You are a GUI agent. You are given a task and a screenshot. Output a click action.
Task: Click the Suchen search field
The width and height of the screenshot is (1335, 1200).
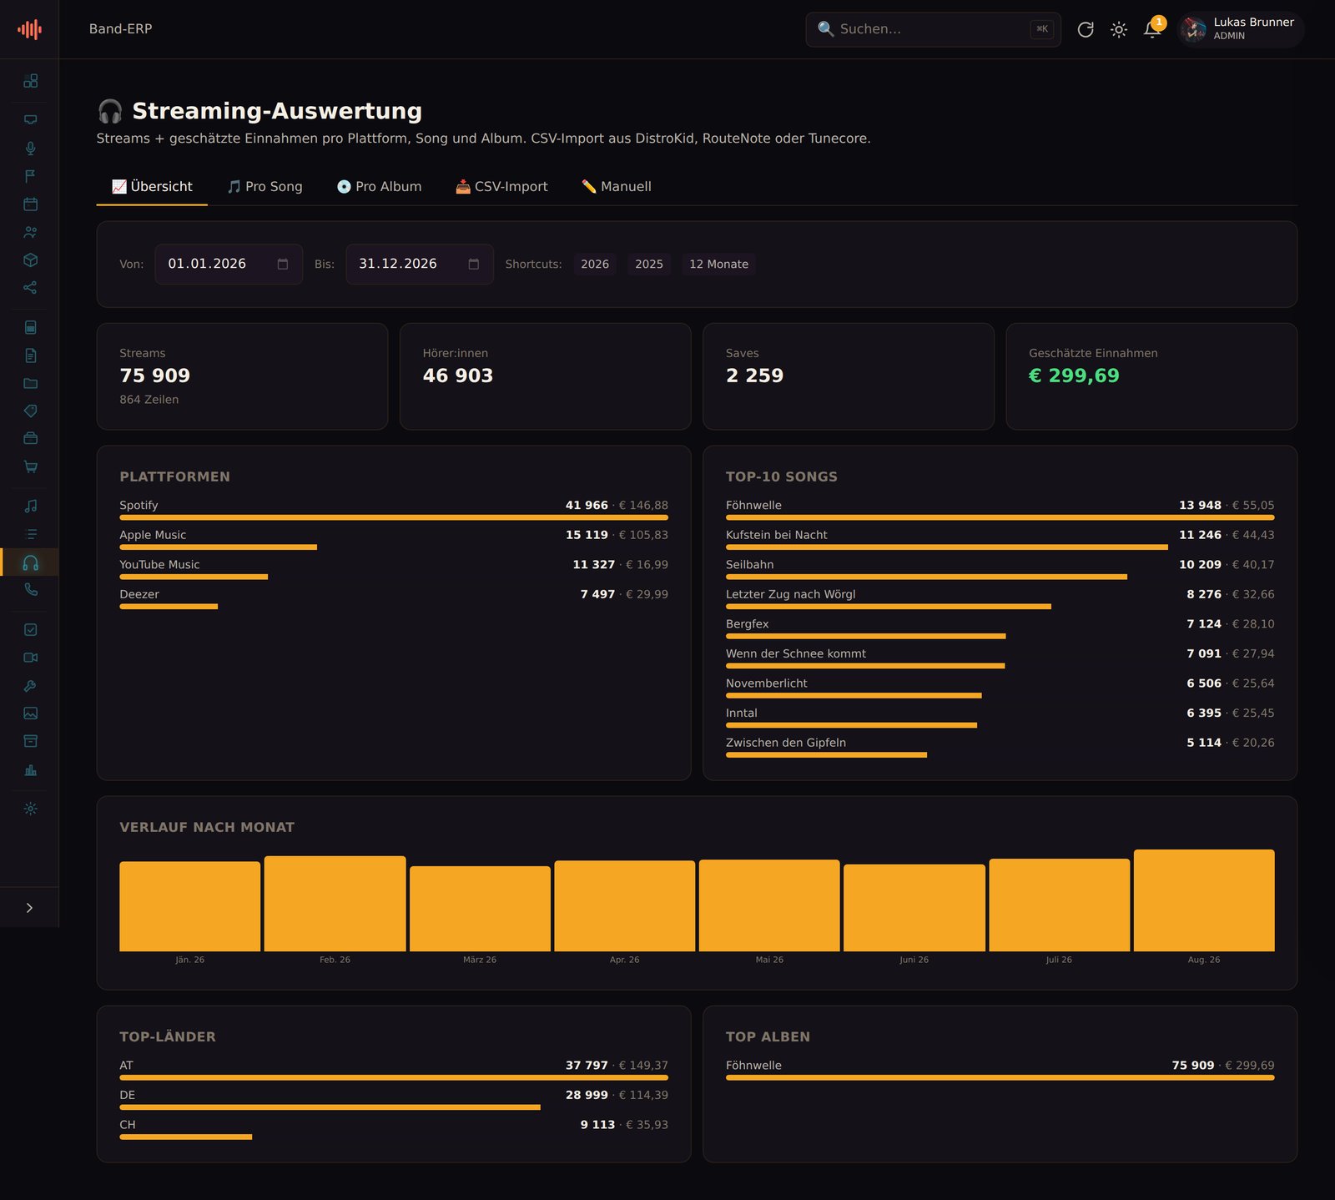click(x=933, y=29)
